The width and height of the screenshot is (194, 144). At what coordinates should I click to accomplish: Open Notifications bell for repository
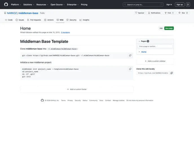pyautogui.click(x=154, y=13)
